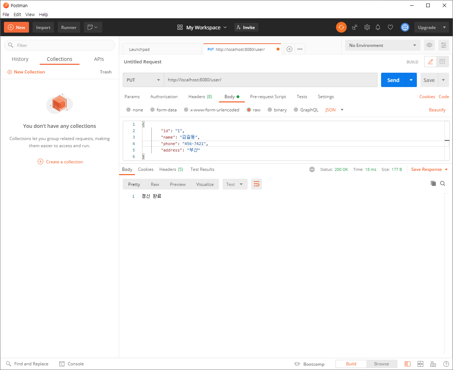Select the form-data body type radio
This screenshot has width=453, height=370.
click(x=152, y=110)
